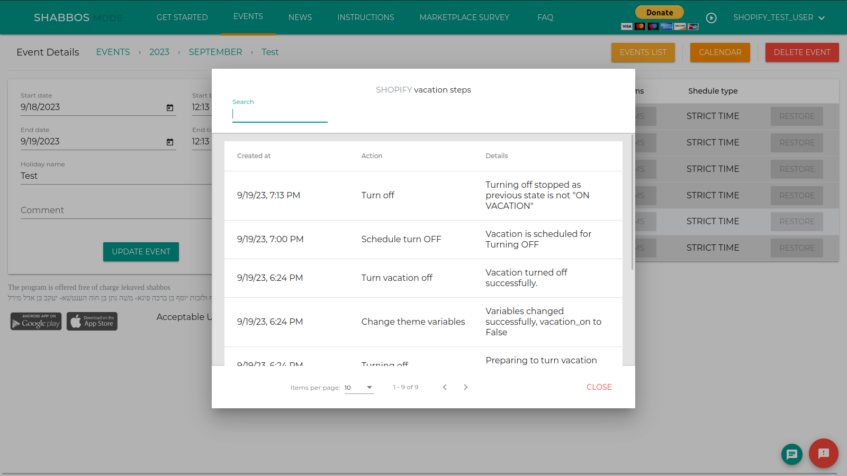Viewport: 847px width, 476px height.
Task: Focus the Search field in dialog
Action: [280, 114]
